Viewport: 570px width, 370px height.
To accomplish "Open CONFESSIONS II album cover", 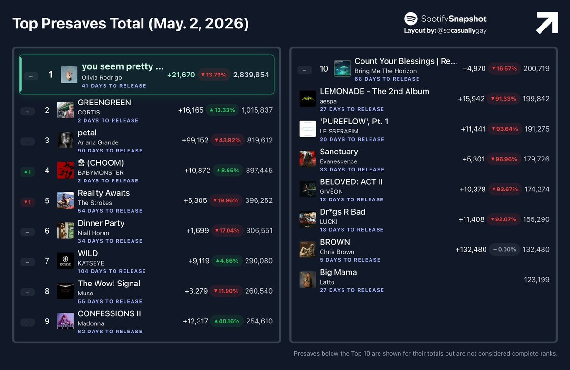I will (x=66, y=321).
